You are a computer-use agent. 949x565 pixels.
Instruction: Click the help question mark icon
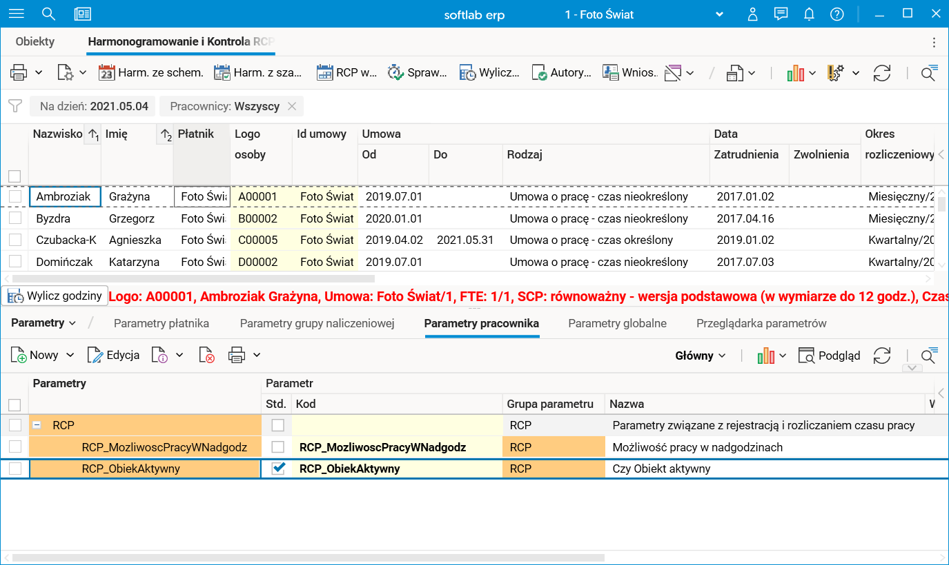pyautogui.click(x=837, y=14)
